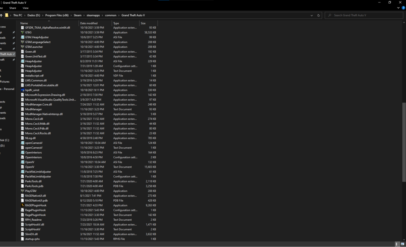Click the Refresh button in the address bar
This screenshot has height=247, width=406.
318,15
